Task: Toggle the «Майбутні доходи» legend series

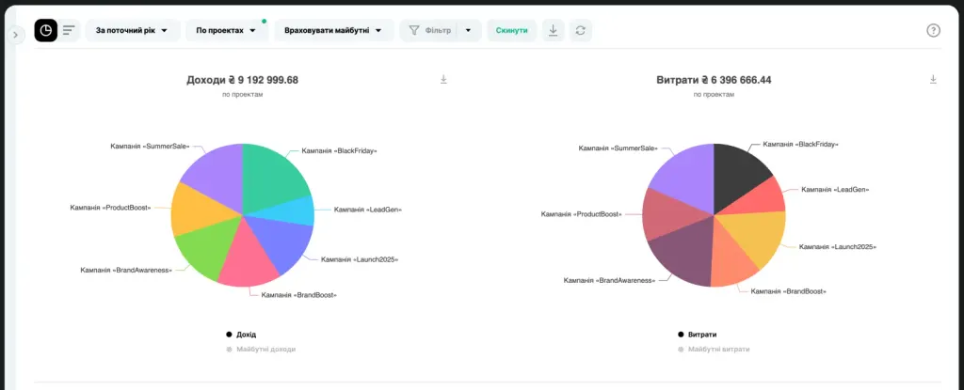Action: point(261,349)
